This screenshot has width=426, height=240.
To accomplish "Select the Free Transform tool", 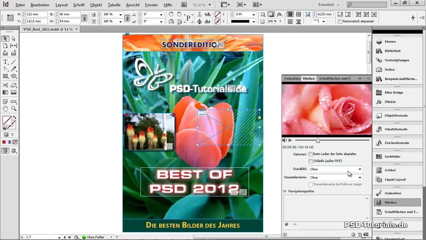I will coord(14,85).
